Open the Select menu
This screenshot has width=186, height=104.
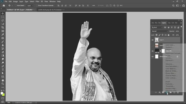[32, 1]
